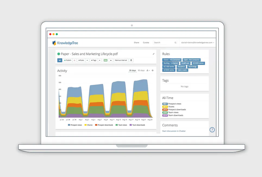Remove the green New badge

coord(111,60)
